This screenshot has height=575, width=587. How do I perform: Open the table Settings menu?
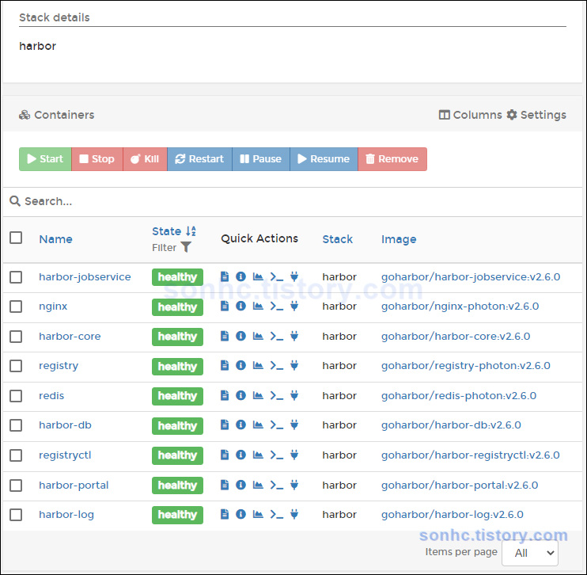tap(536, 115)
